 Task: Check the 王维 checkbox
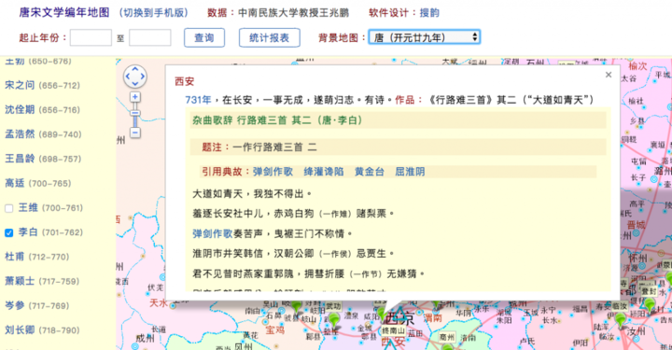click(9, 209)
